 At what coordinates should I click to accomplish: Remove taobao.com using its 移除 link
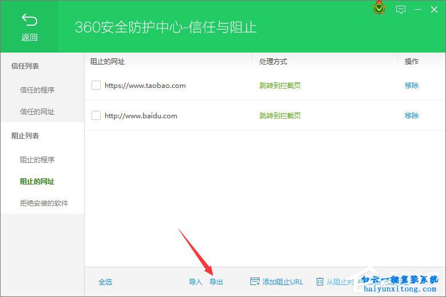412,85
